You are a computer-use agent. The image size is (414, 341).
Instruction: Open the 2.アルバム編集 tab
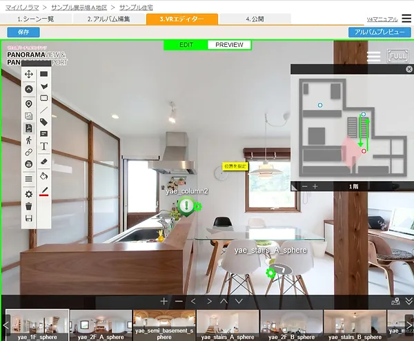(109, 19)
